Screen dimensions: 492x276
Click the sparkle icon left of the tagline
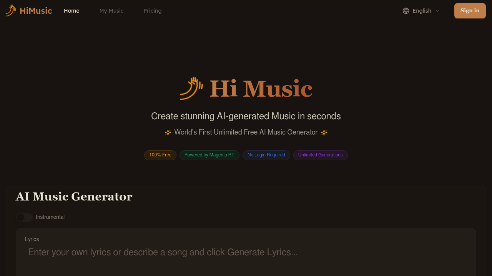(168, 132)
